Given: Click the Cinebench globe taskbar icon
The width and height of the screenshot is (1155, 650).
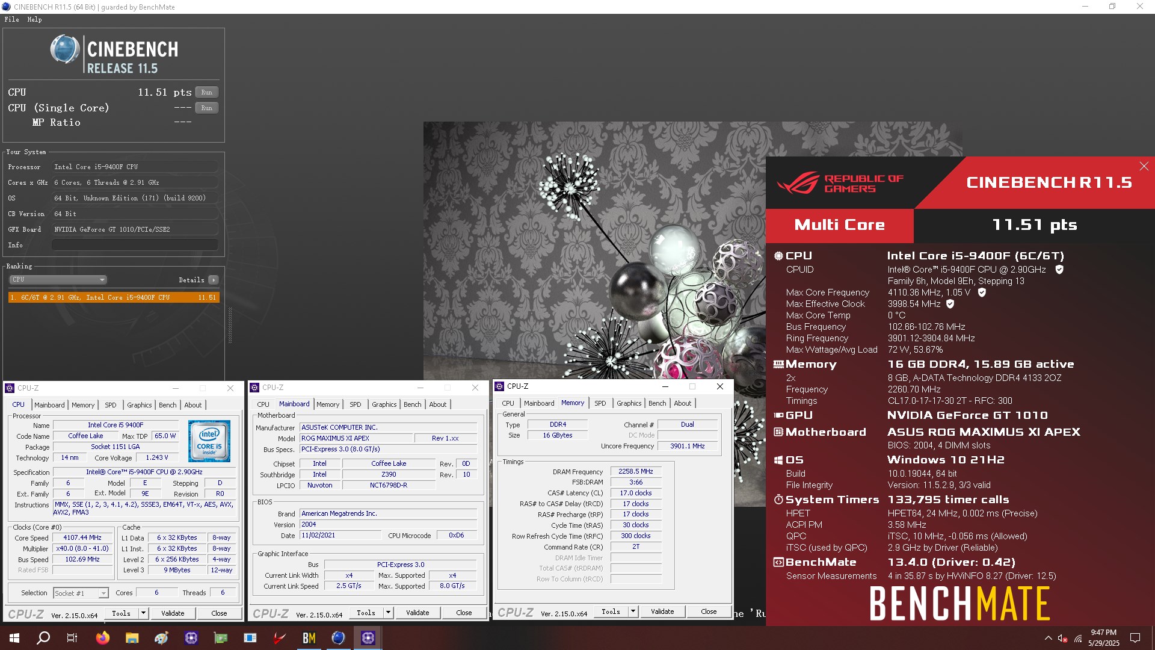Looking at the screenshot, I should click(x=338, y=638).
